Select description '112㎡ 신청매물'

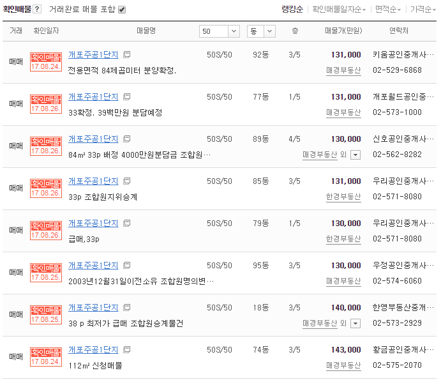coord(95,365)
